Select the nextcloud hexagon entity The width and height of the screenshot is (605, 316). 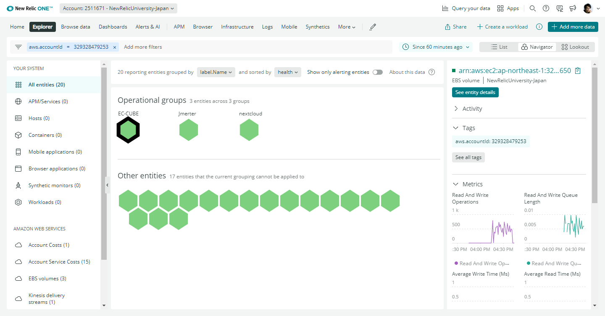[249, 130]
